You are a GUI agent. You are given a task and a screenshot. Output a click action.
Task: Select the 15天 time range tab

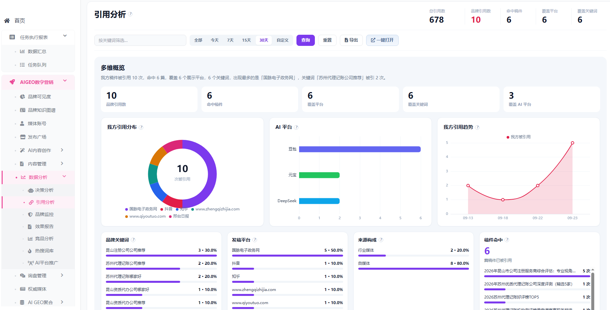246,40
